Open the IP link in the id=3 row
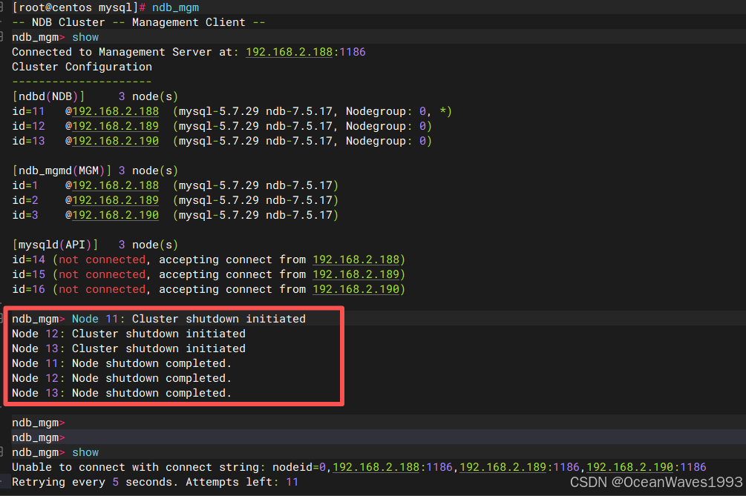The image size is (746, 496). (x=115, y=215)
